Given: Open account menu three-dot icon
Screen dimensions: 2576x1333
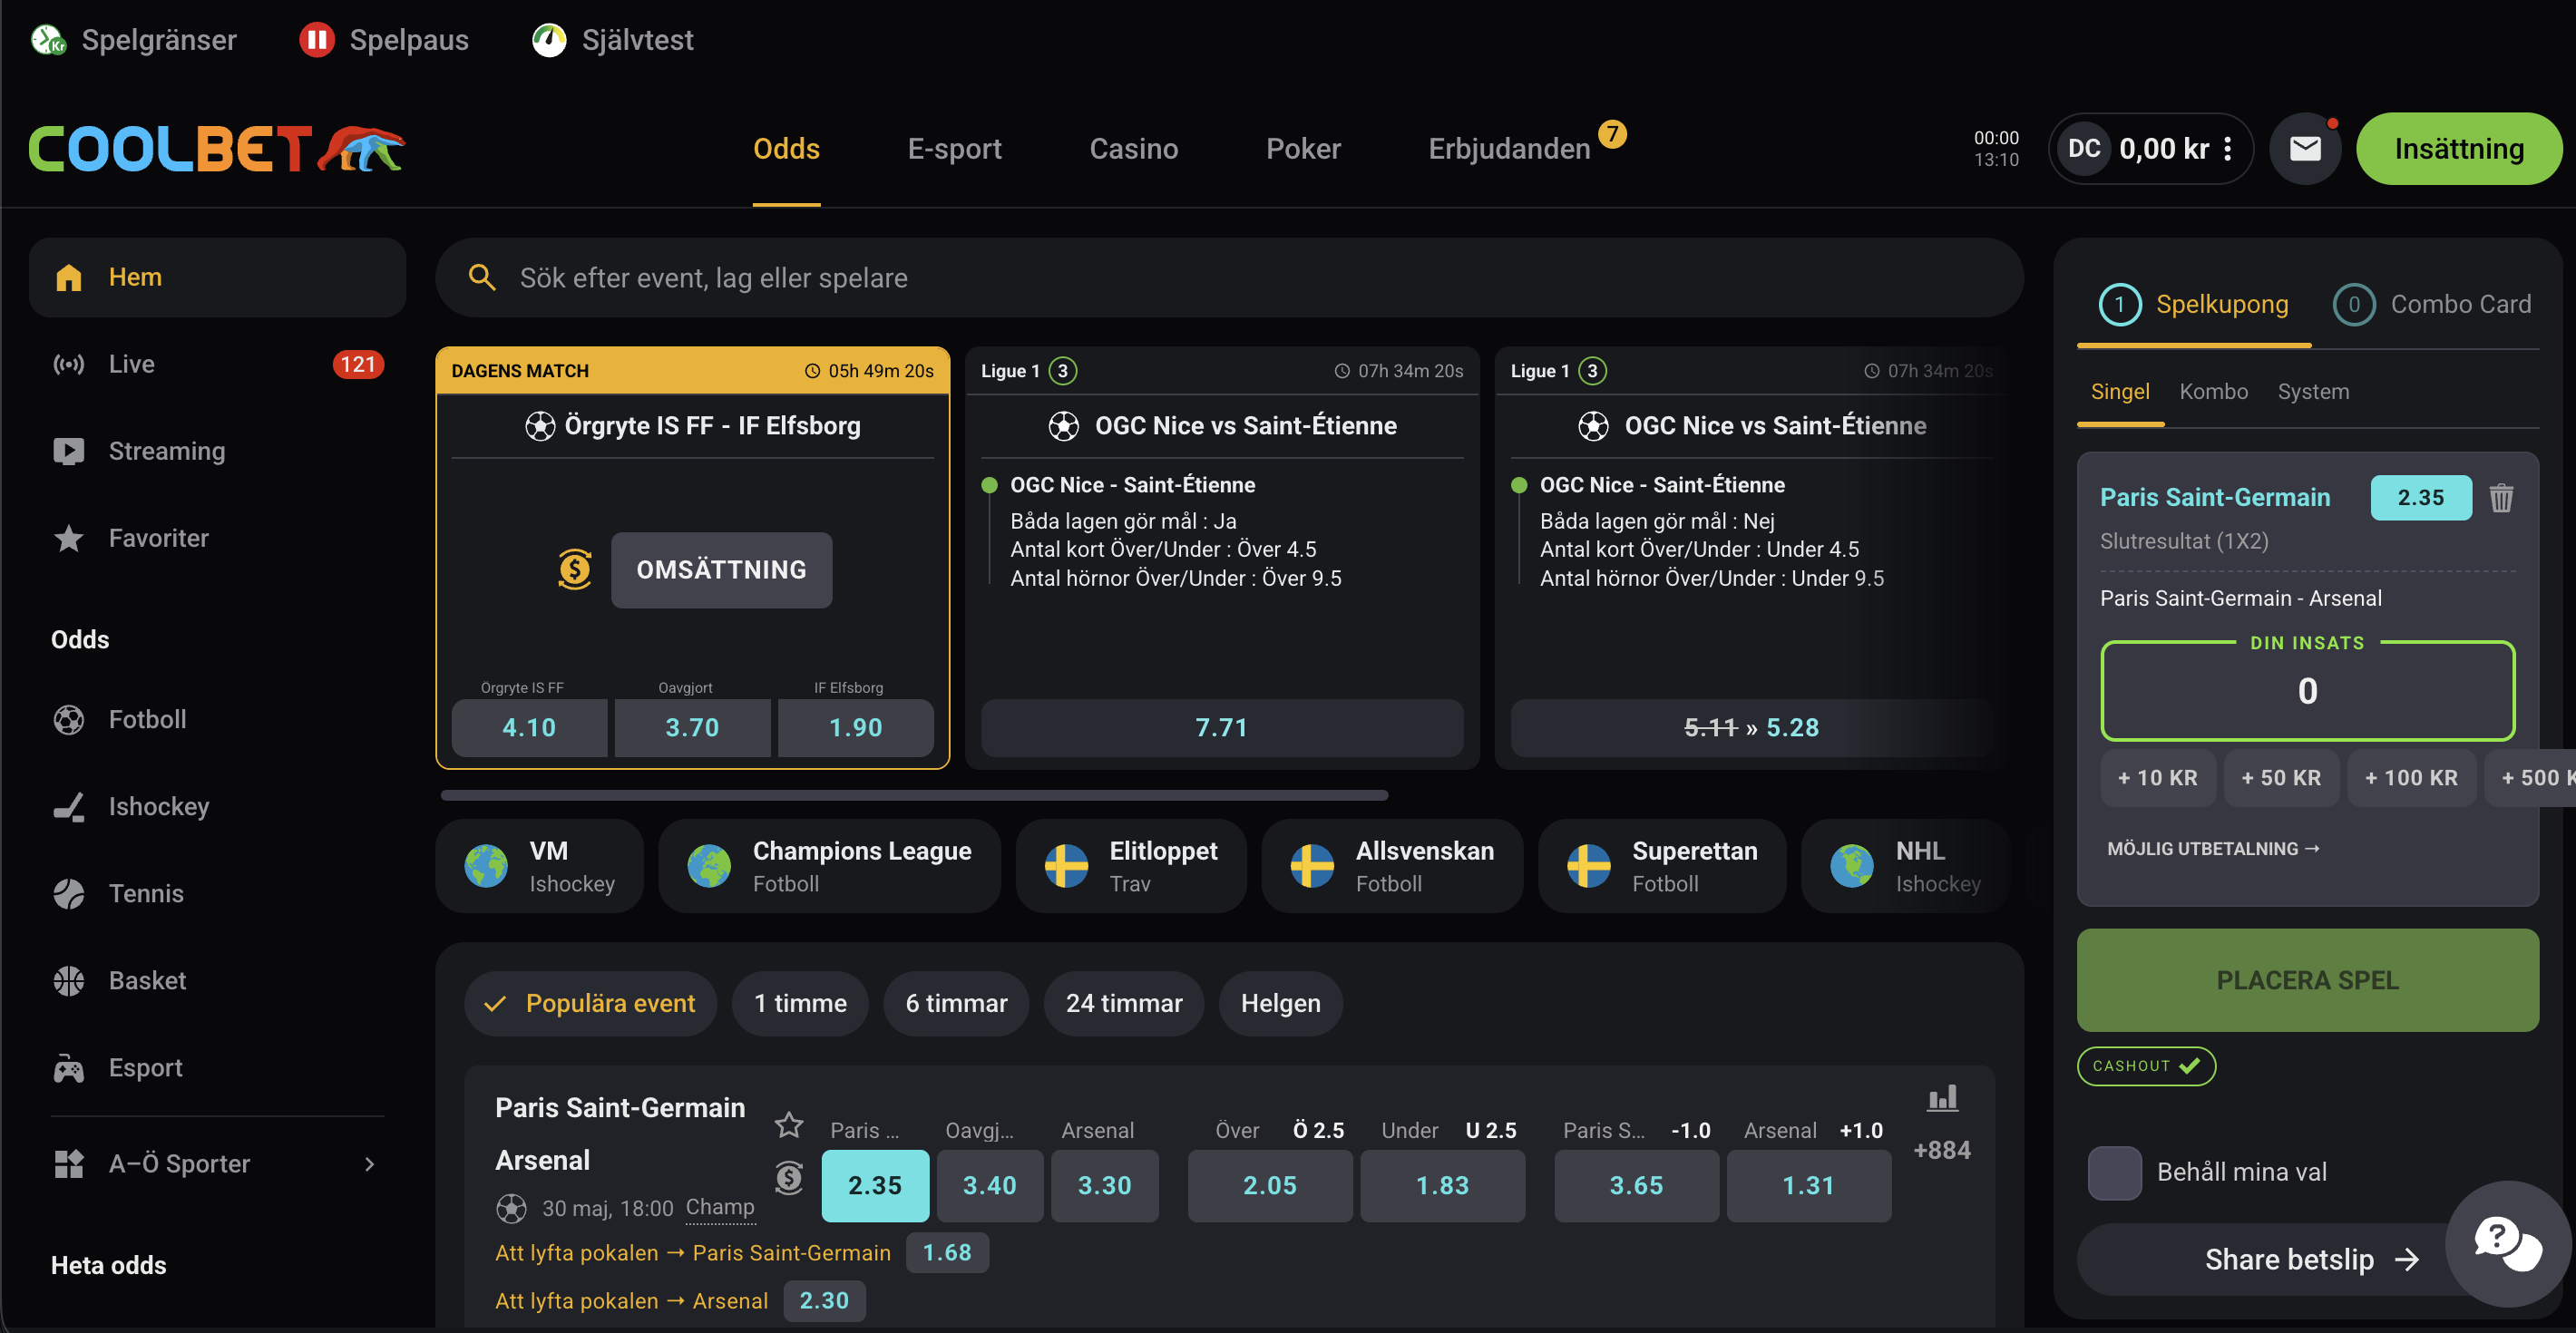Looking at the screenshot, I should (x=2228, y=149).
